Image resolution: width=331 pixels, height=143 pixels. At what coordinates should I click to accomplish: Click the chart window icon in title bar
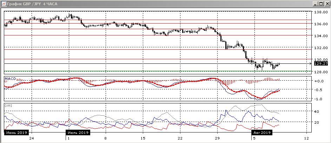click(4, 4)
